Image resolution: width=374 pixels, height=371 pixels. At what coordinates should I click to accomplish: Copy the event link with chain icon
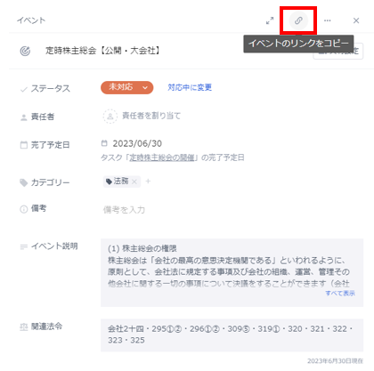pos(298,20)
